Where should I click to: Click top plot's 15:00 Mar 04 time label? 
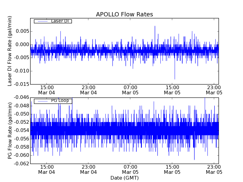coord(46,90)
